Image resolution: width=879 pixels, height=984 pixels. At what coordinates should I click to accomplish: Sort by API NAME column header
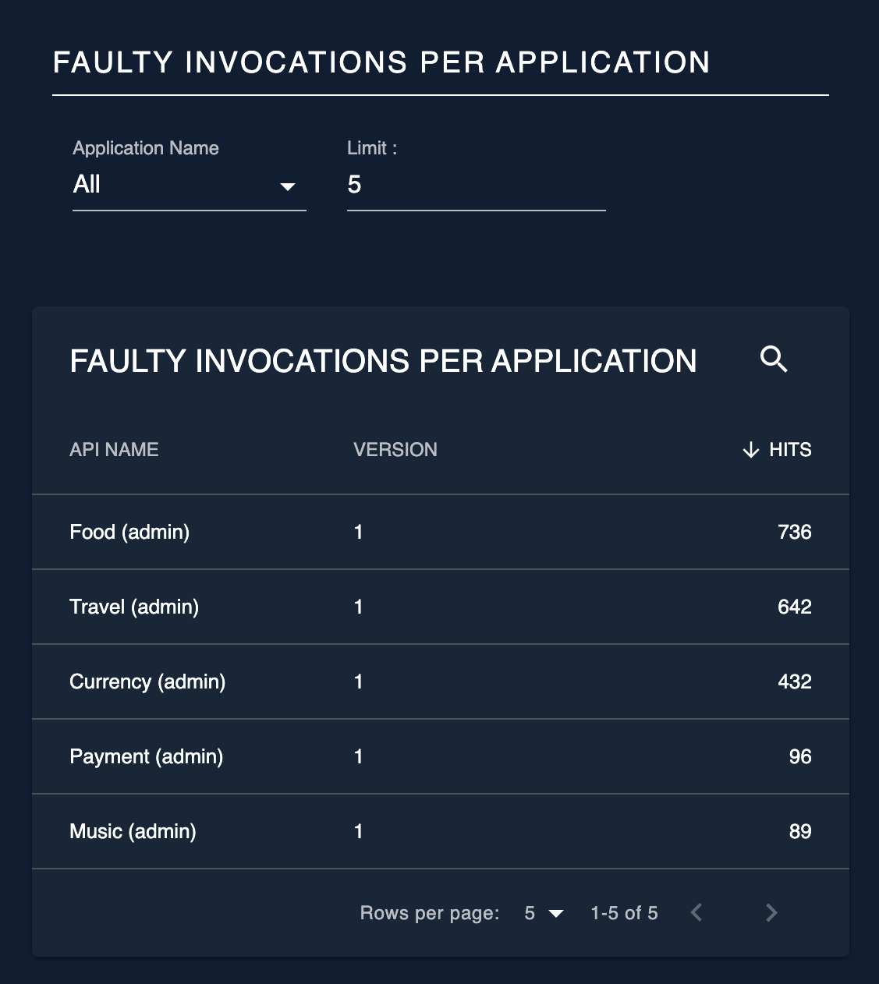click(114, 450)
